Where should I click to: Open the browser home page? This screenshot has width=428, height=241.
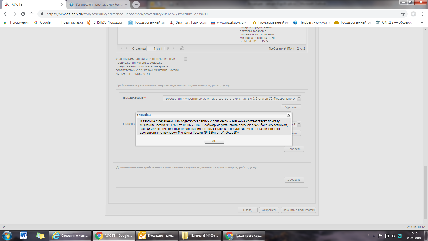[32, 14]
